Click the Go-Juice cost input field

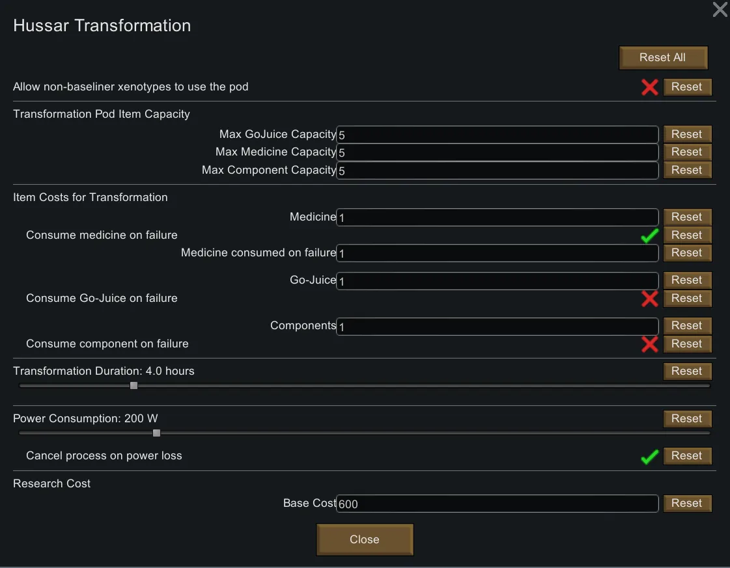tap(497, 280)
